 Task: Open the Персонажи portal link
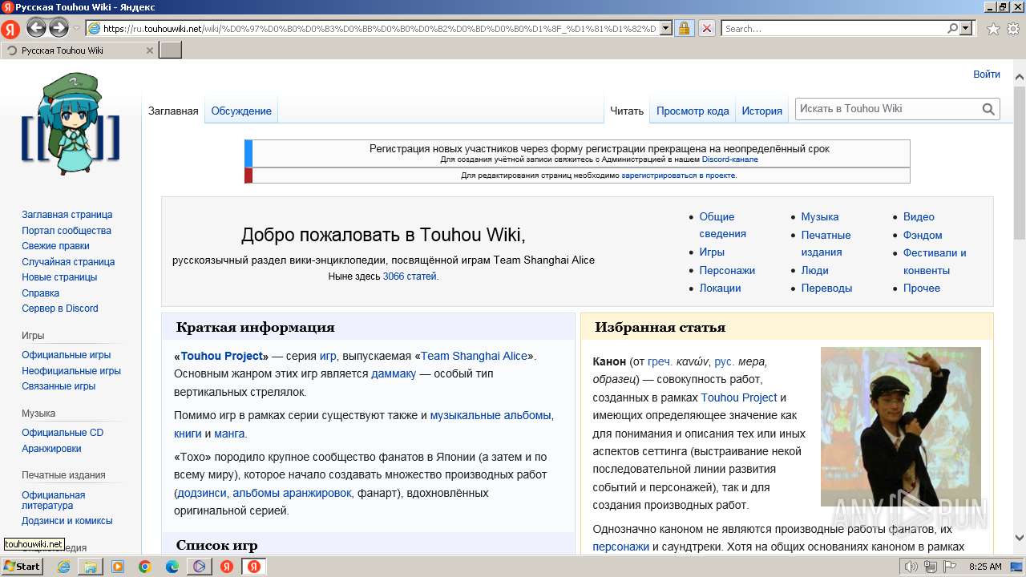point(727,270)
